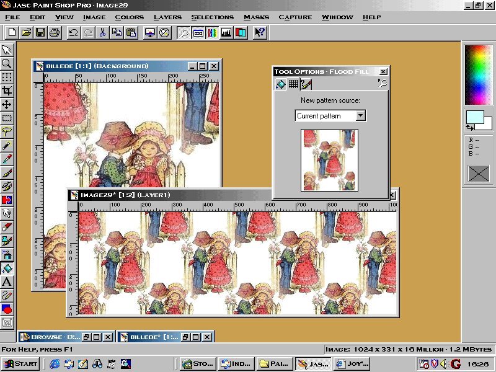Open the Masks menu
The image size is (496, 372).
click(256, 17)
